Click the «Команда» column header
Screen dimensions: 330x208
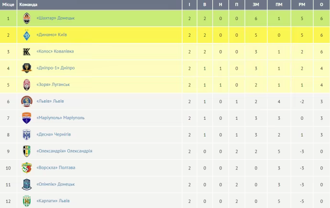click(x=28, y=5)
